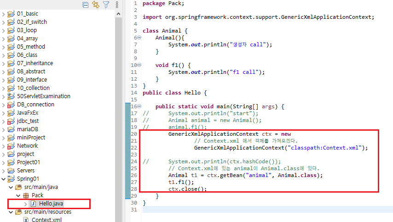Expand the 05_method project
Screen dimensions: 393x222
pos(4,47)
